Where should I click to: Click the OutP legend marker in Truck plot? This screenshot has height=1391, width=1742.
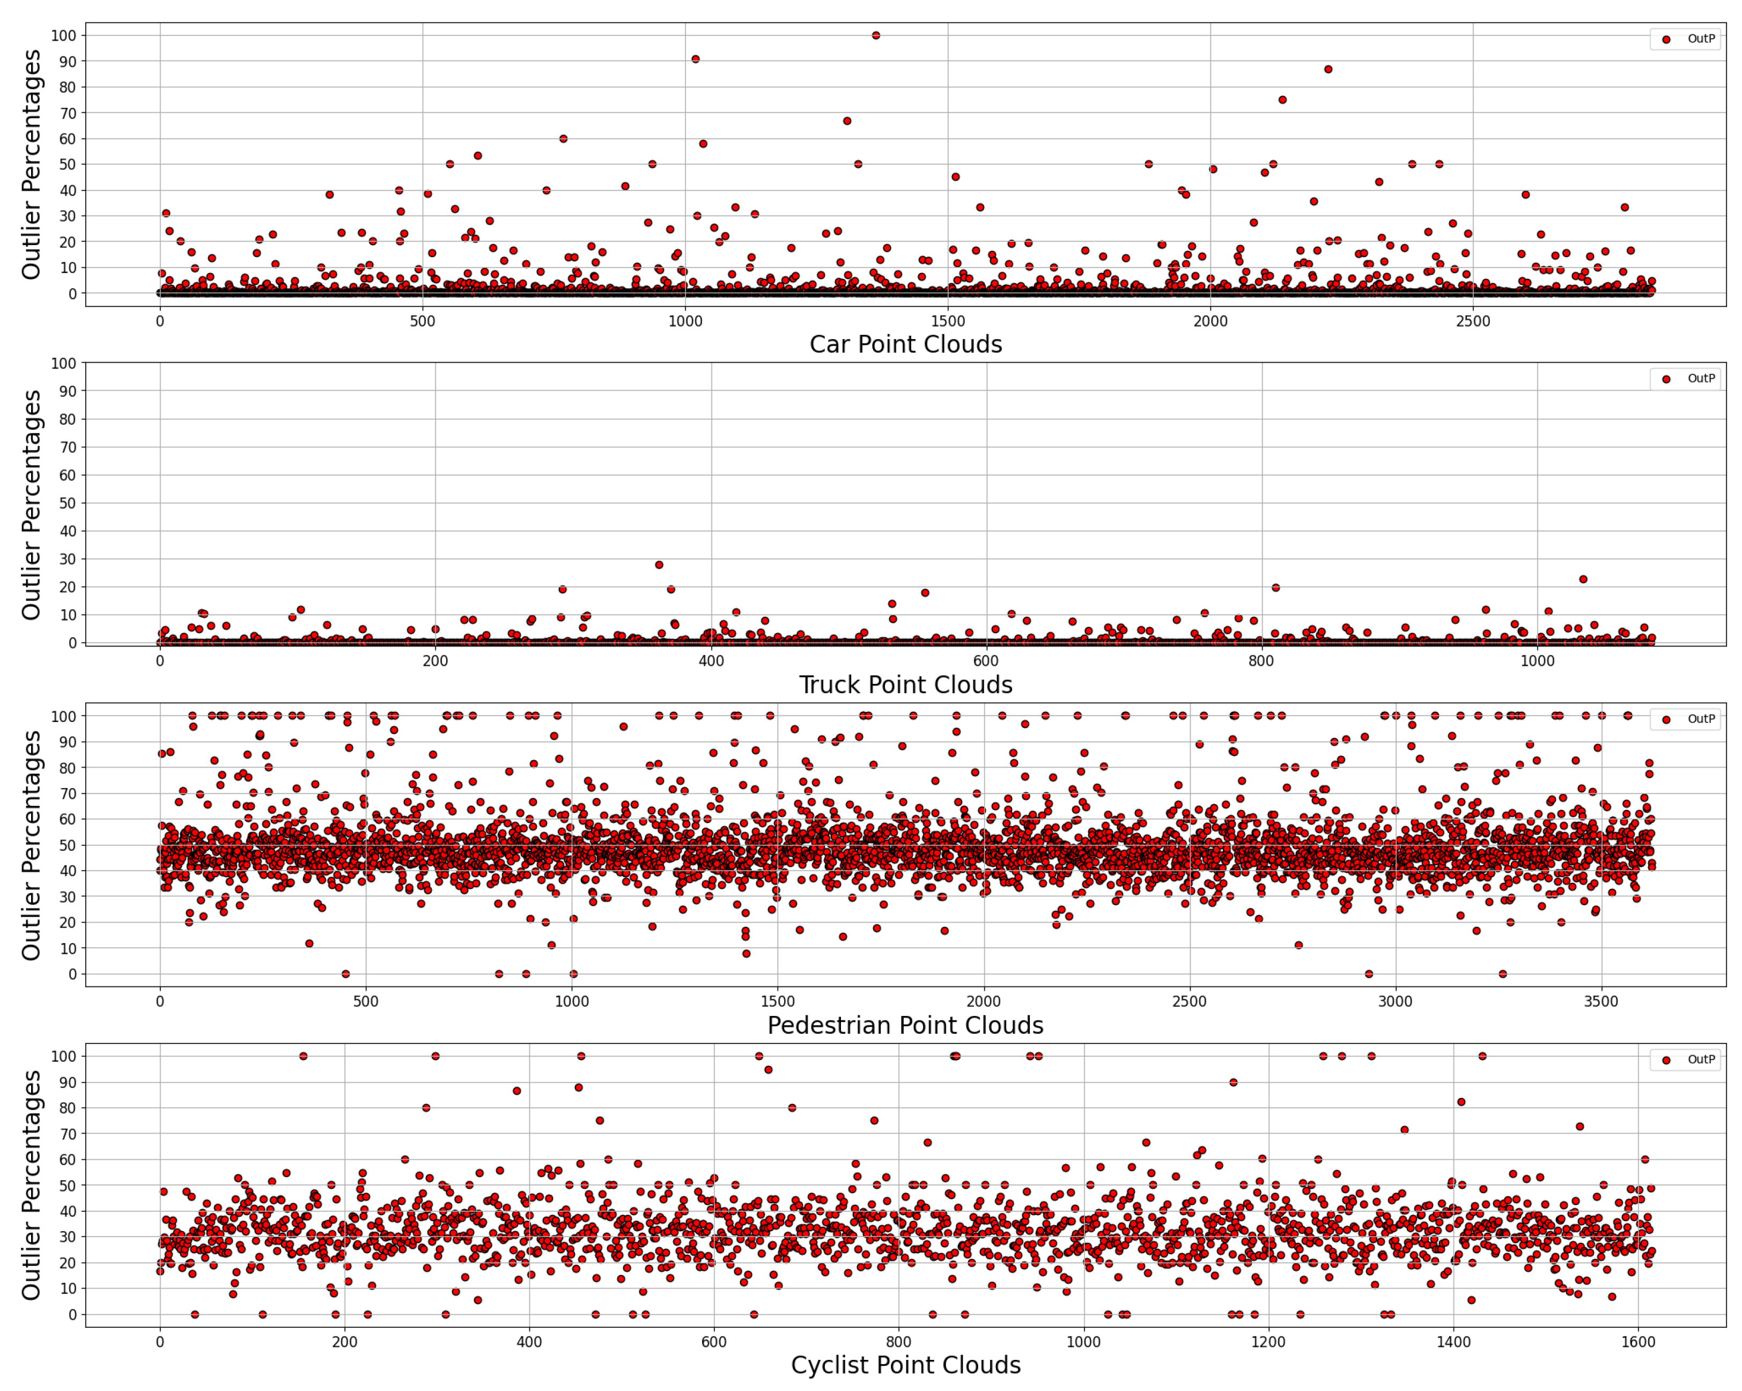tap(1666, 379)
